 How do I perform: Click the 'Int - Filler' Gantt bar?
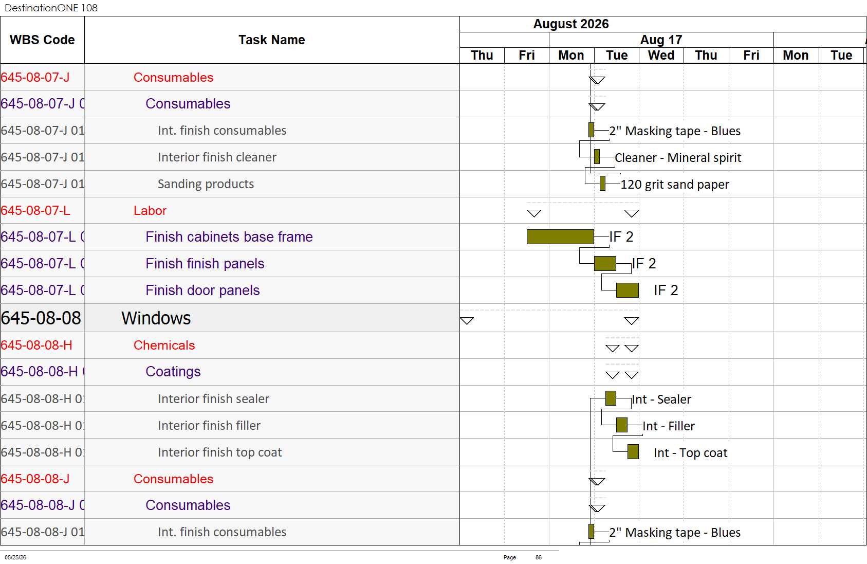[621, 425]
